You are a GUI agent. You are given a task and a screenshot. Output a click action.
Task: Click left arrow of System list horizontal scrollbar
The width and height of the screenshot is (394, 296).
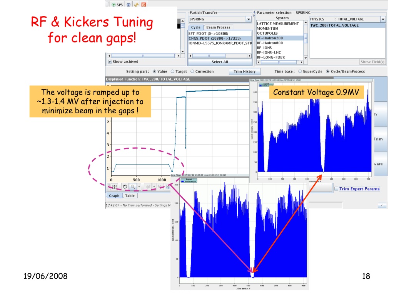point(259,62)
